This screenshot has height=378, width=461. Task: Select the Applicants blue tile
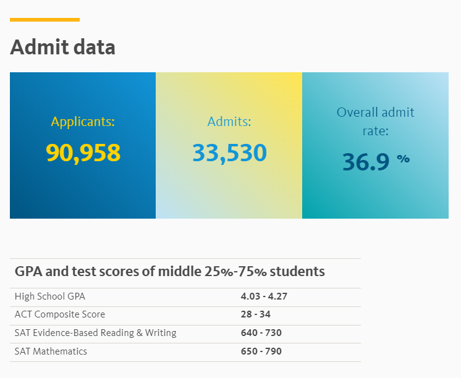(83, 145)
